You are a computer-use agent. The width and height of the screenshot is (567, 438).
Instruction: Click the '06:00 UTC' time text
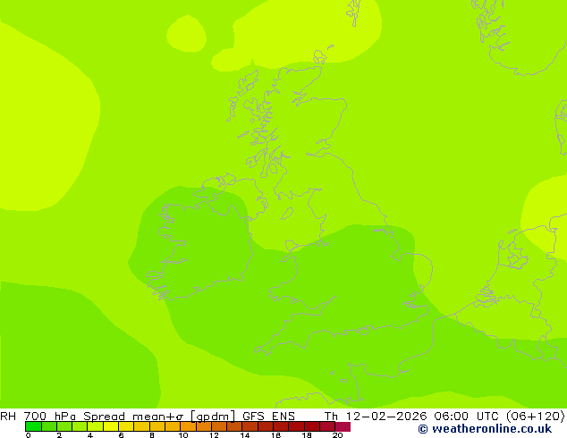tap(466, 417)
